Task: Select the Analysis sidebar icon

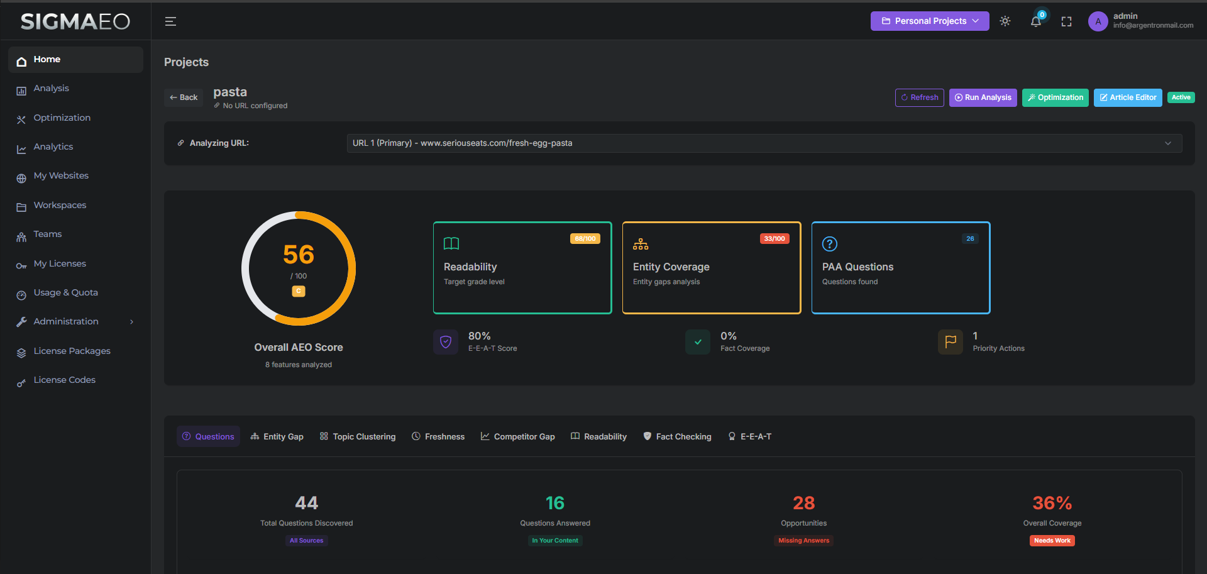Action: (x=21, y=88)
